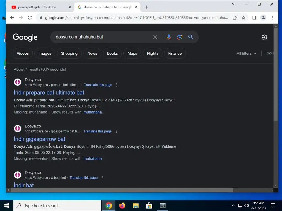Click Dosya.co favicon of the gigasparrow result
This screenshot has width=282, height=211.
pyautogui.click(x=18, y=129)
